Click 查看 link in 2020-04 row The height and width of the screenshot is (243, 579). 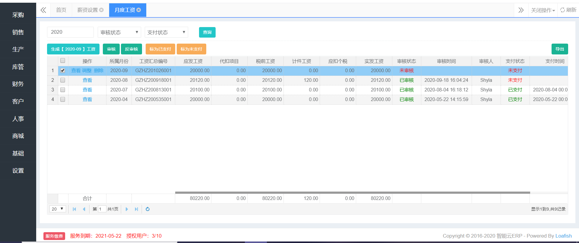click(x=87, y=99)
